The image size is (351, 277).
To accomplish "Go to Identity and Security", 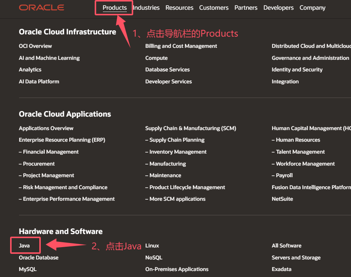I will [x=297, y=70].
